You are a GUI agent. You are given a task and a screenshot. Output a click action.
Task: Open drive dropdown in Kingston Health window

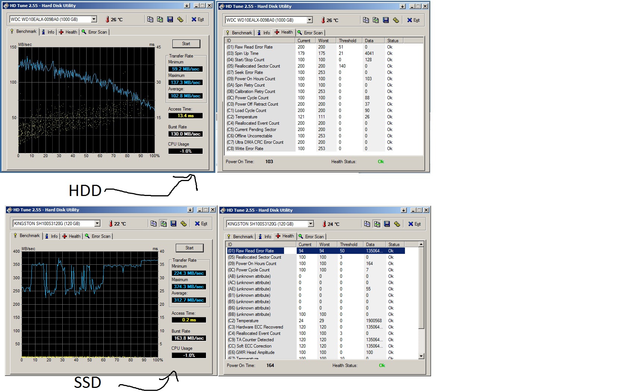[311, 224]
